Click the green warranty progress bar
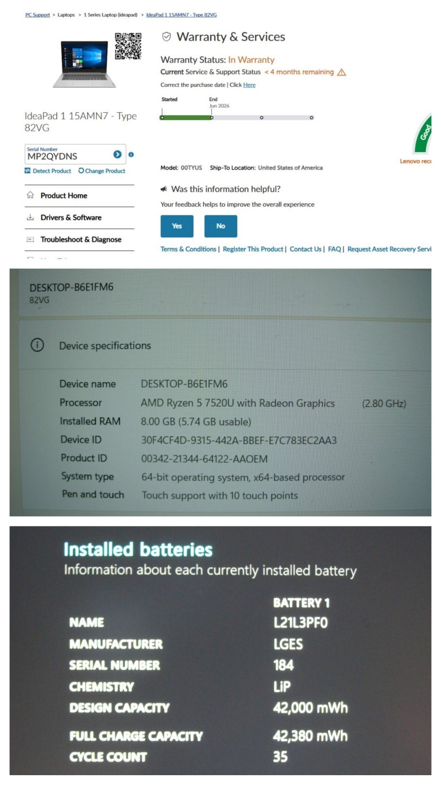Viewport: 441px width, 785px height. click(x=187, y=118)
